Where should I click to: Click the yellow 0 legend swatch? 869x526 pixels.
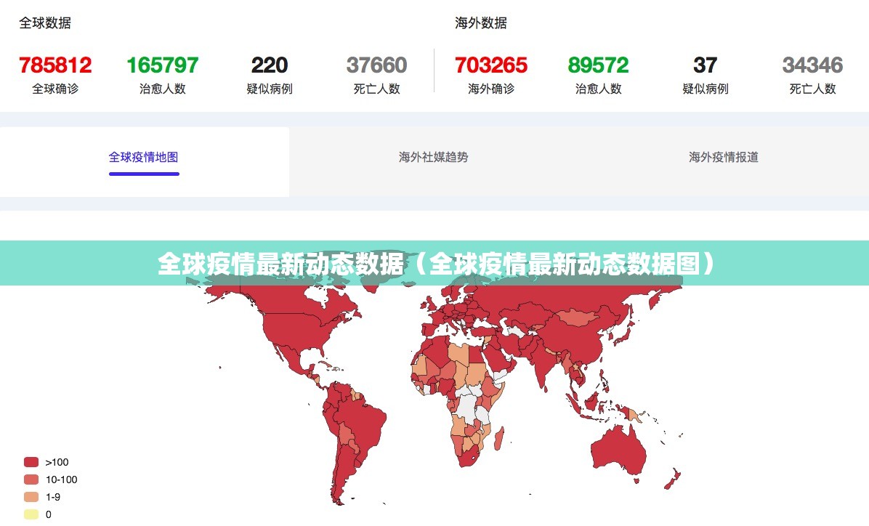(31, 514)
